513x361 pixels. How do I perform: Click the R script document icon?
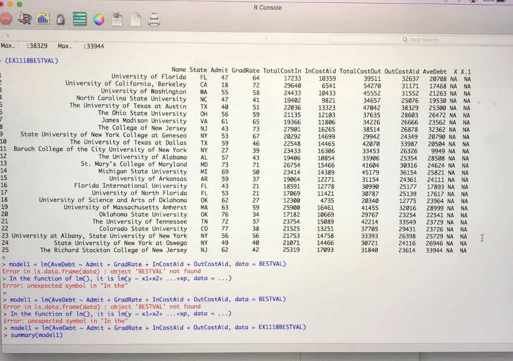117,19
